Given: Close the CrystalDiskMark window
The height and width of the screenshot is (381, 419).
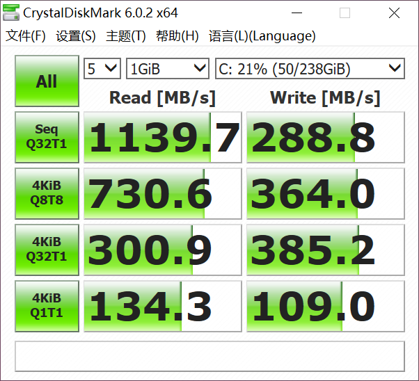Looking at the screenshot, I should pyautogui.click(x=394, y=13).
